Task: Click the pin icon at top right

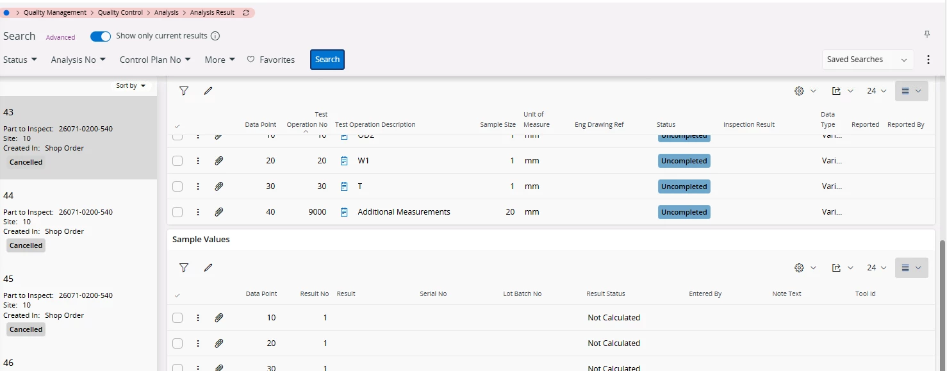Action: (927, 35)
